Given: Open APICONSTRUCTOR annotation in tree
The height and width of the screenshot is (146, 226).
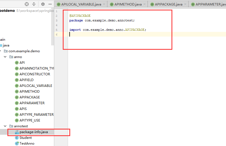Looking at the screenshot, I should pos(35,74).
